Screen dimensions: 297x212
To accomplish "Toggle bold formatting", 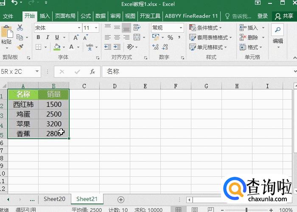I will [38, 37].
